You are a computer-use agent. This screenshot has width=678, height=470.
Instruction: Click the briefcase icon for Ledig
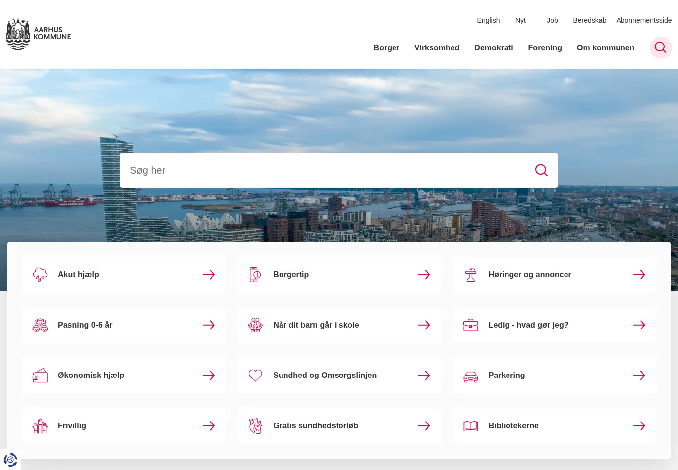[x=470, y=325]
